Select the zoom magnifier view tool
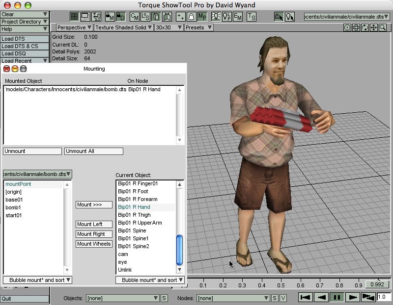Viewport: 393px width, 305px height. [x=383, y=27]
